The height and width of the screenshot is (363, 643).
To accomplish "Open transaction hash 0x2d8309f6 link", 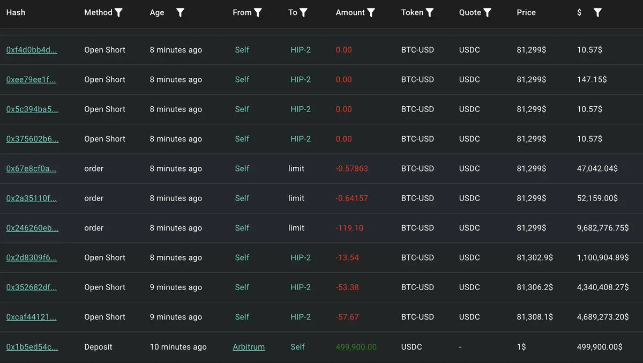I will [x=32, y=257].
